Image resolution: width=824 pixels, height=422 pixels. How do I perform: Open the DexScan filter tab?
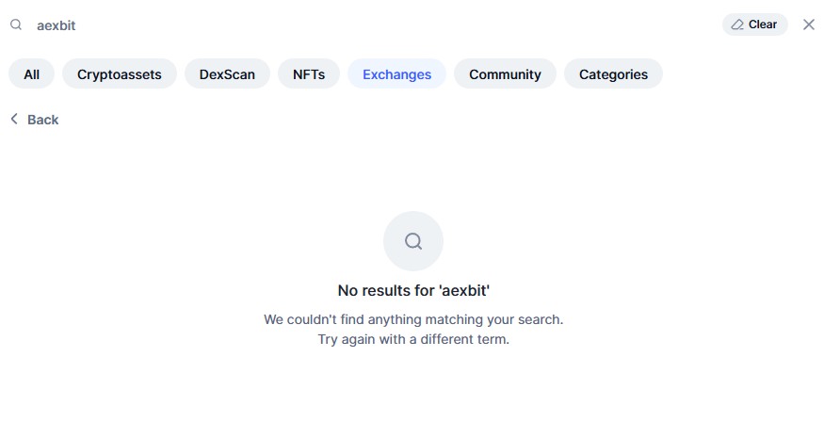[227, 74]
